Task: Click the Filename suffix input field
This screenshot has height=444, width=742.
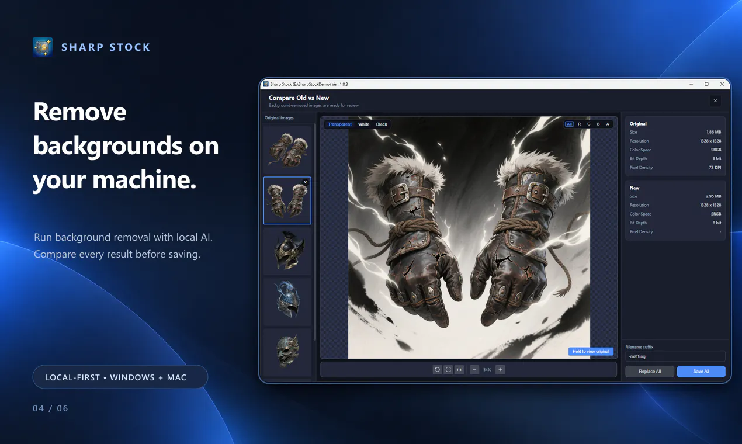Action: point(675,356)
